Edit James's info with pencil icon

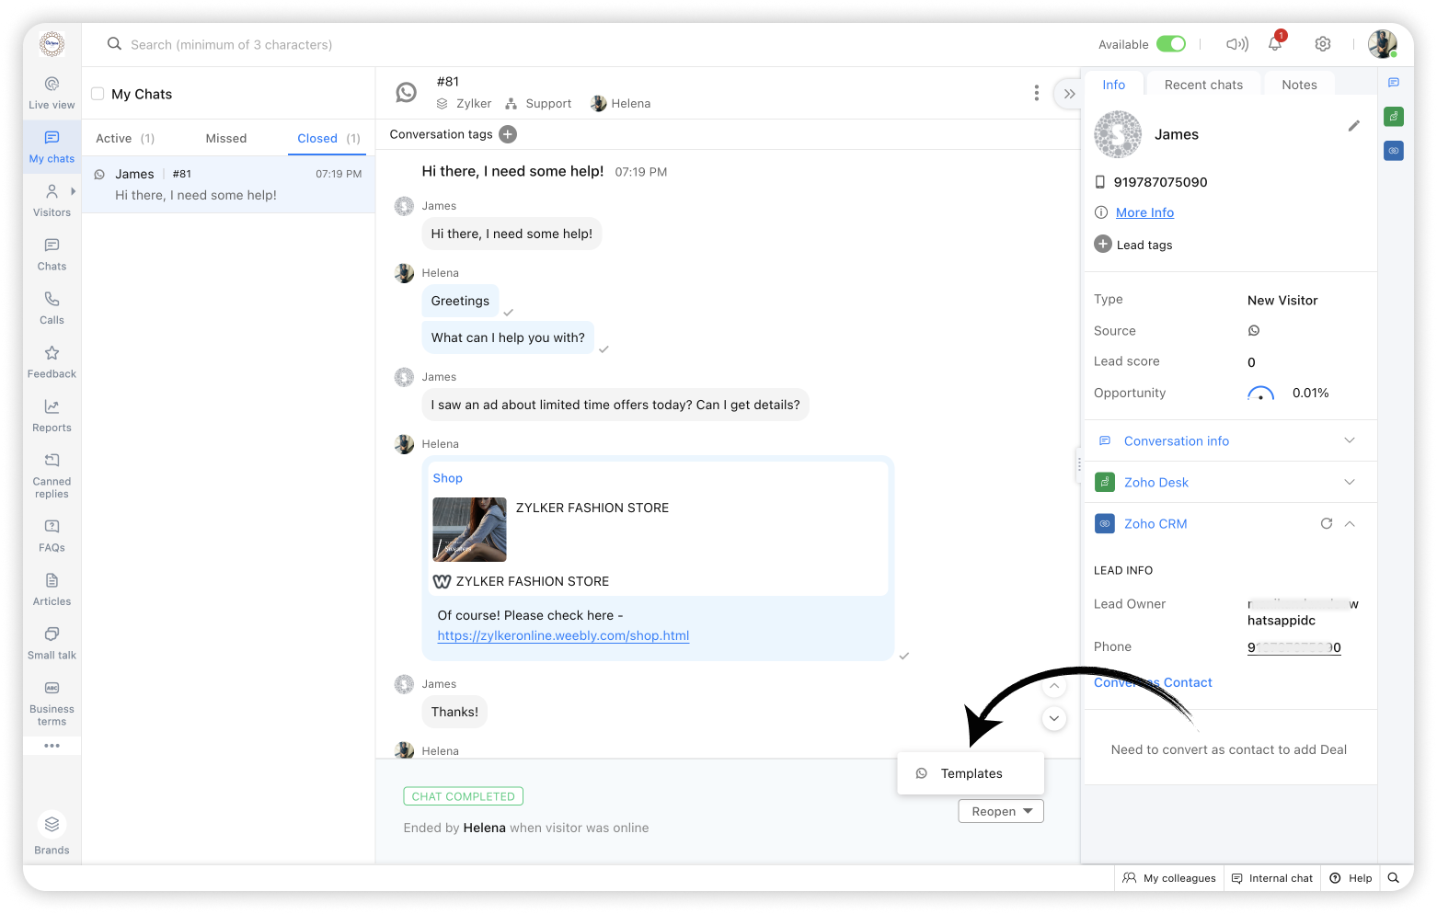tap(1353, 126)
